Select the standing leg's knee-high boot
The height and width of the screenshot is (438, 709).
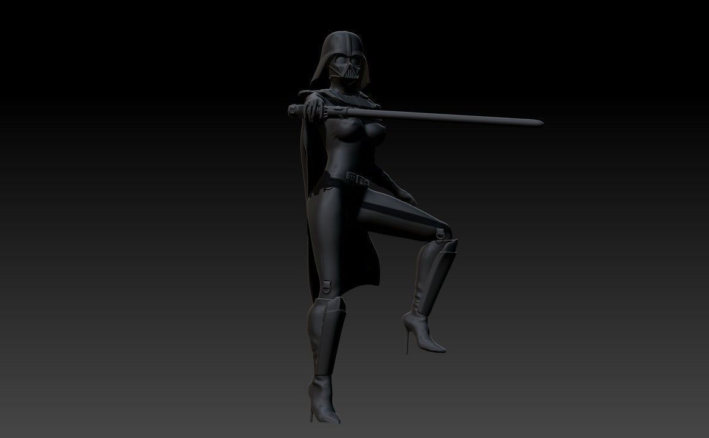325,360
